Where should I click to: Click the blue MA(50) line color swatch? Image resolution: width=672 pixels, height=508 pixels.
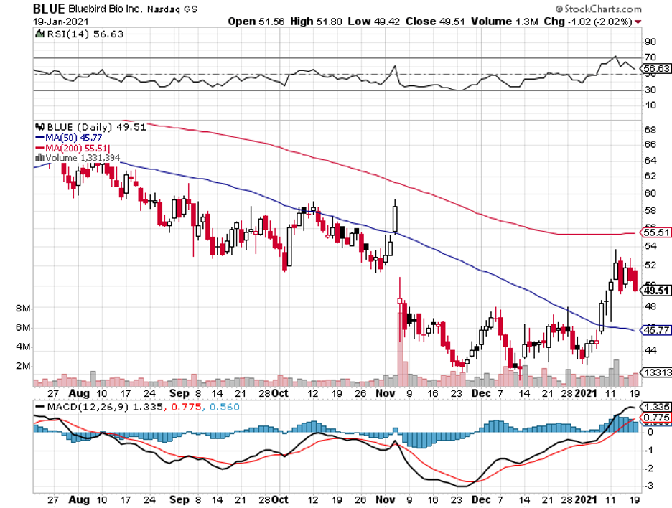pos(39,137)
